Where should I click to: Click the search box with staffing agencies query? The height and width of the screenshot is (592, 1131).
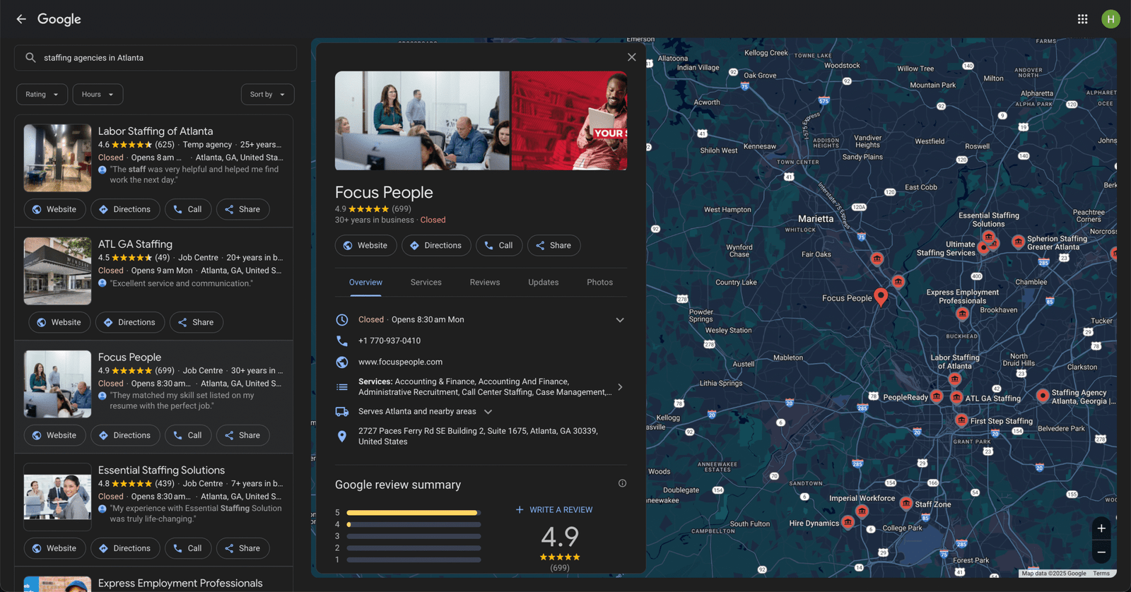[156, 58]
